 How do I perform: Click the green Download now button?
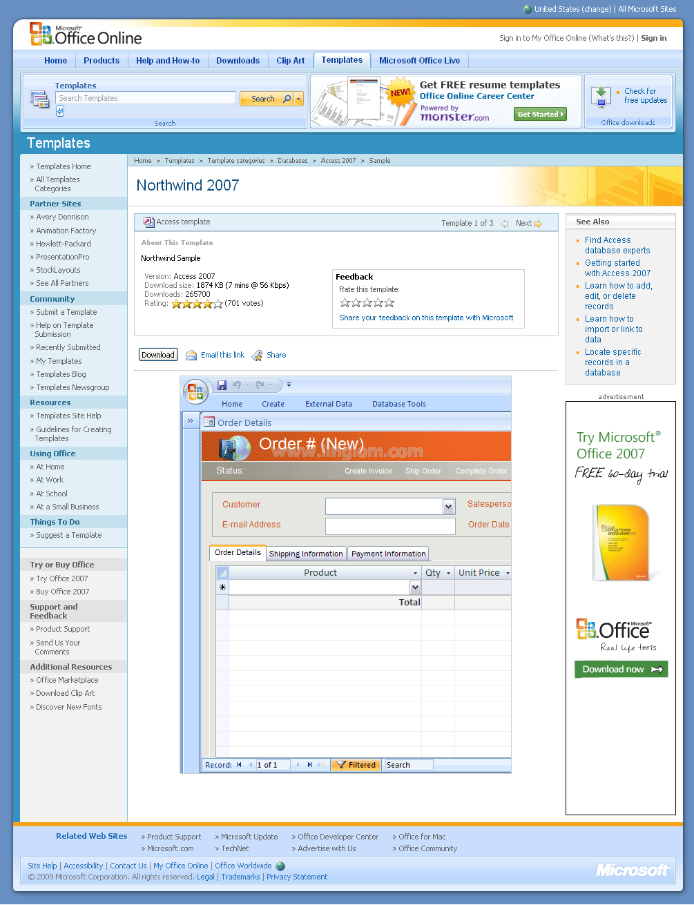621,669
